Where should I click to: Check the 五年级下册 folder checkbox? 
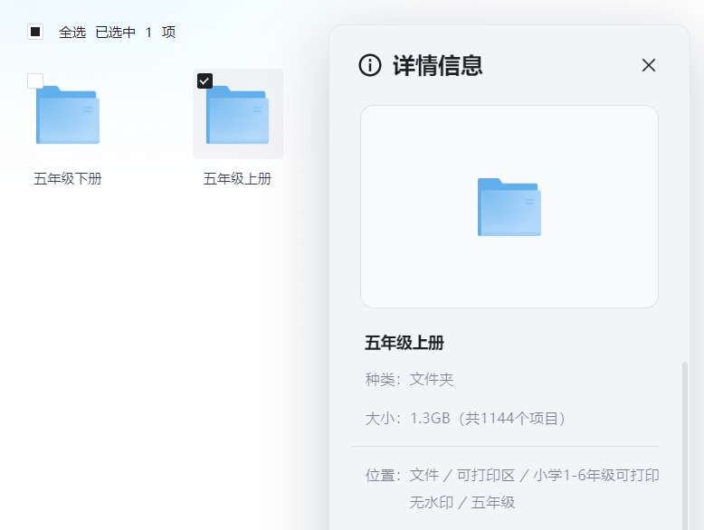[x=35, y=80]
